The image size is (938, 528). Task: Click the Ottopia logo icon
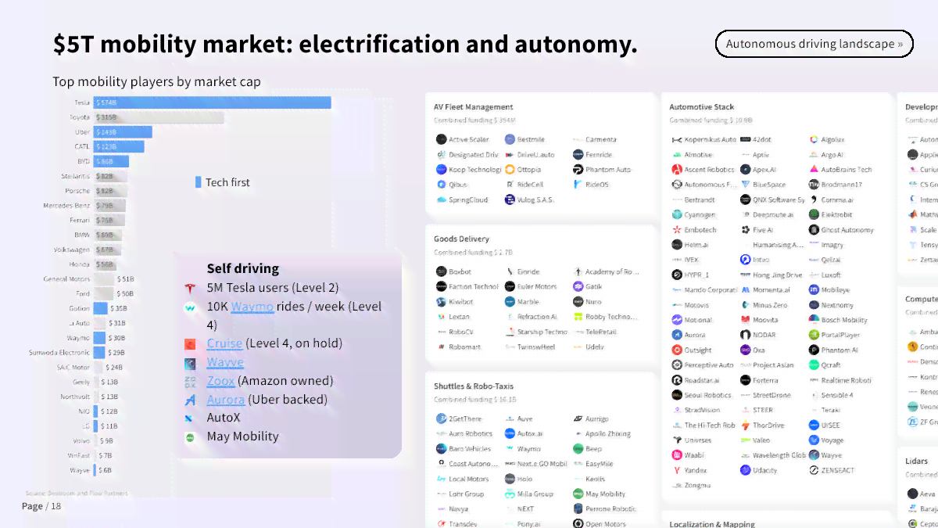click(510, 170)
